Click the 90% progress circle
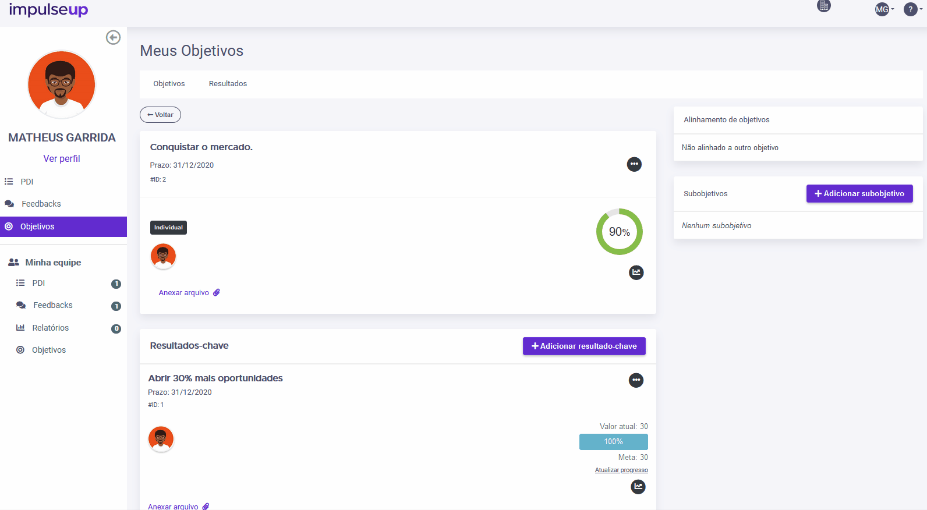The height and width of the screenshot is (510, 927). pyautogui.click(x=620, y=232)
